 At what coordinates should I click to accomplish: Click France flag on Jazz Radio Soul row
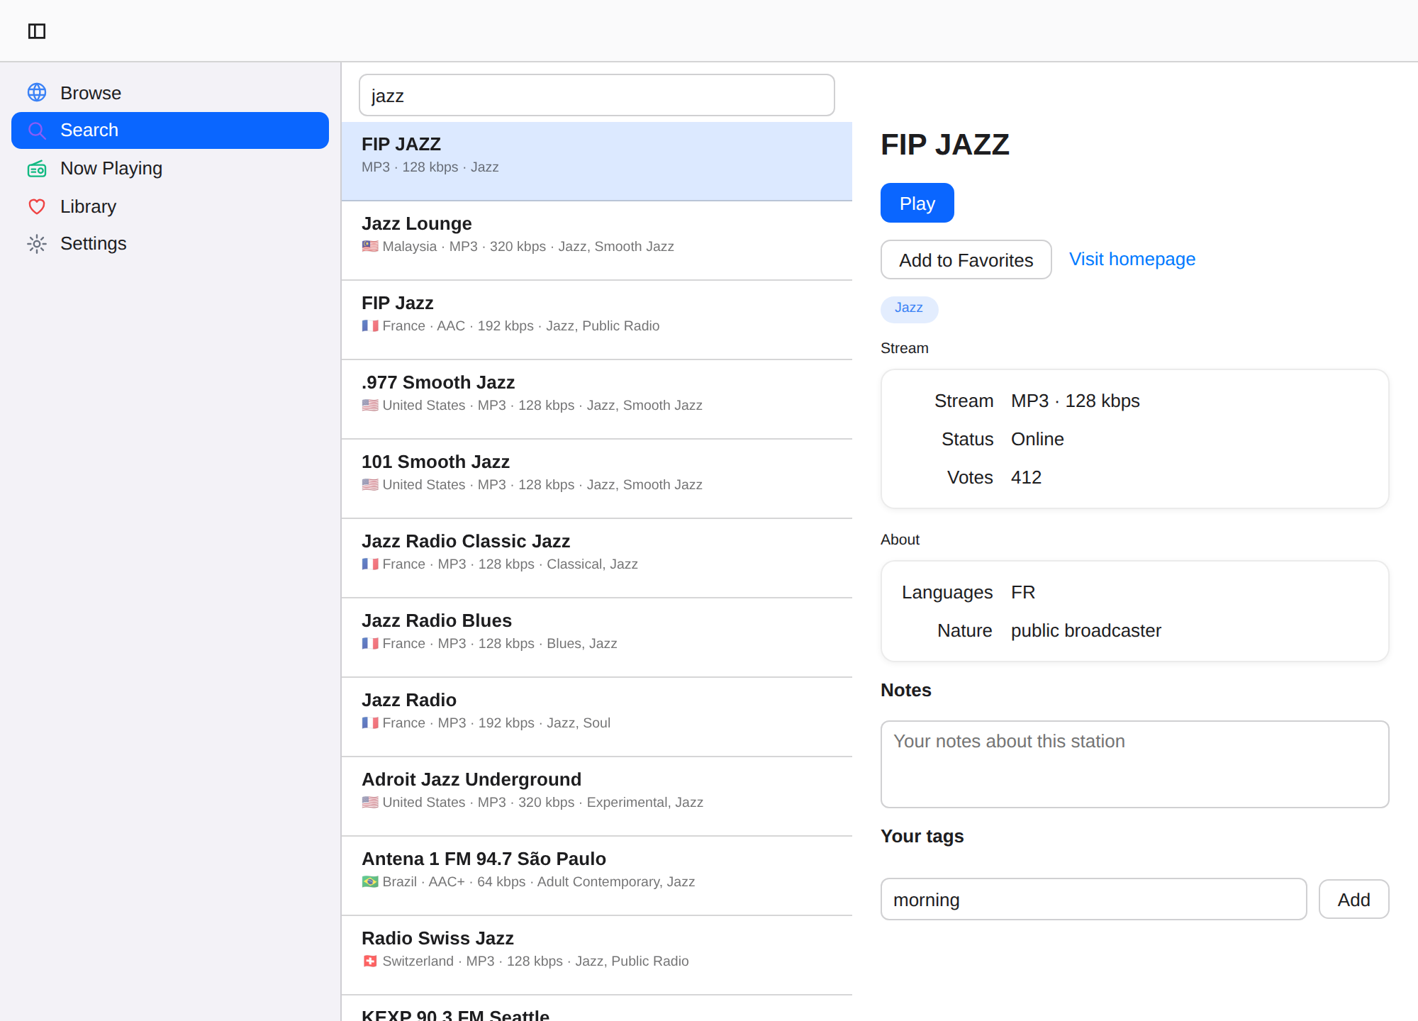point(370,722)
